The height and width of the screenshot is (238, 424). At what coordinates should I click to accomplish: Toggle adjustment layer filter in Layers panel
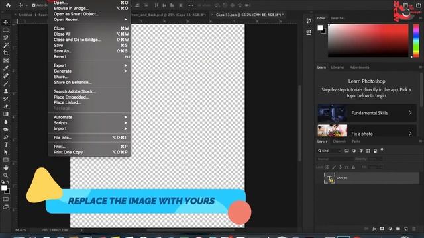click(354, 151)
